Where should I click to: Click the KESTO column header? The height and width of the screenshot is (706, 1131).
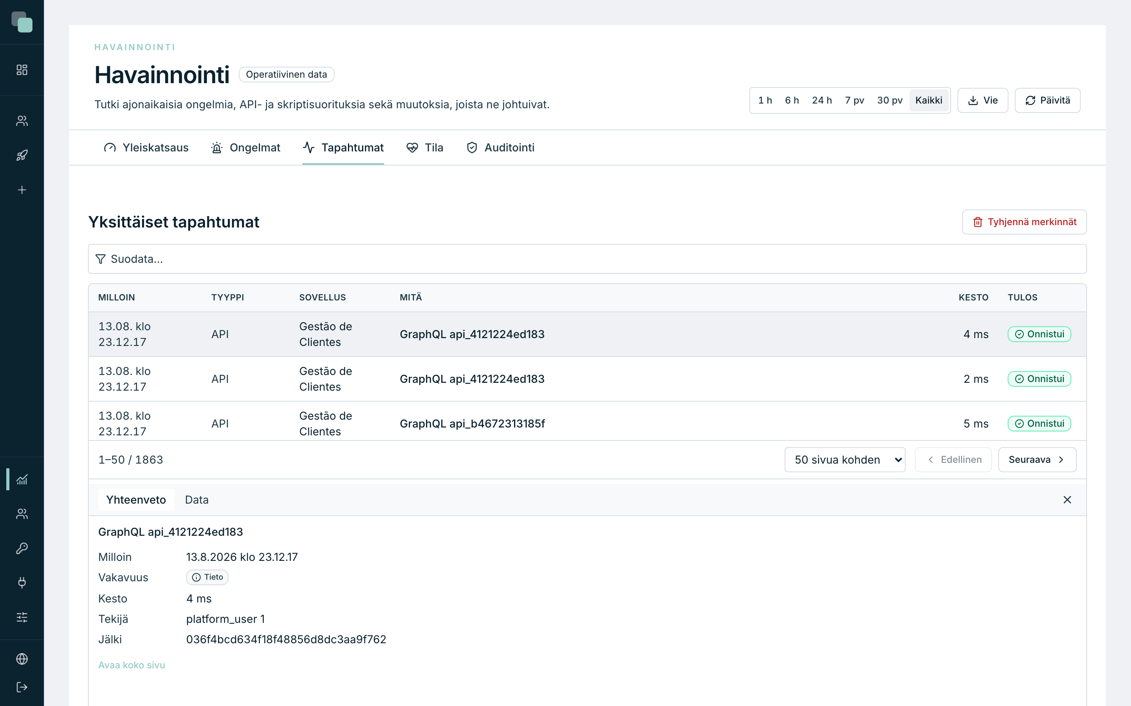(x=974, y=297)
